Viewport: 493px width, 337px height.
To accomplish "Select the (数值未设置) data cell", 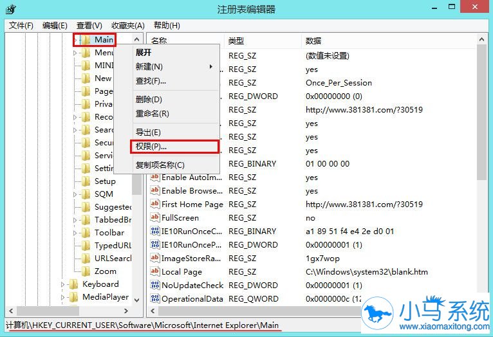I will click(328, 56).
